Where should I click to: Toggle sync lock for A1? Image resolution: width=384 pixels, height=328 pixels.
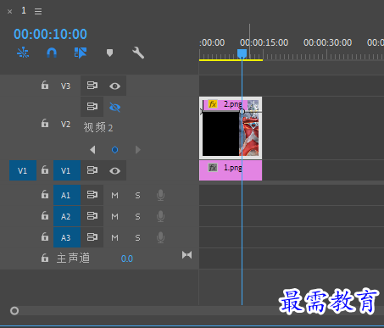(92, 195)
